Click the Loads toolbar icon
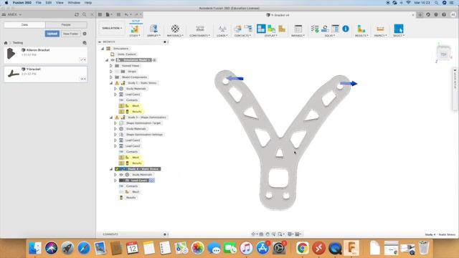Image resolution: width=459 pixels, height=258 pixels. tap(222, 29)
